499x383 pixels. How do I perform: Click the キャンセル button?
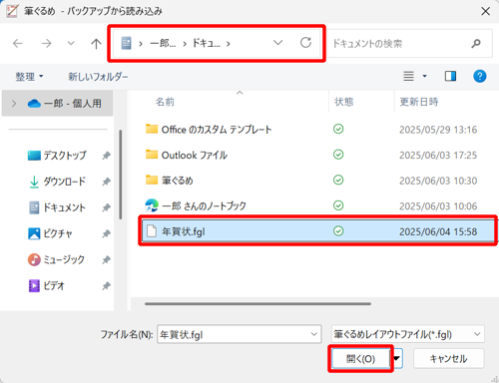[448, 358]
